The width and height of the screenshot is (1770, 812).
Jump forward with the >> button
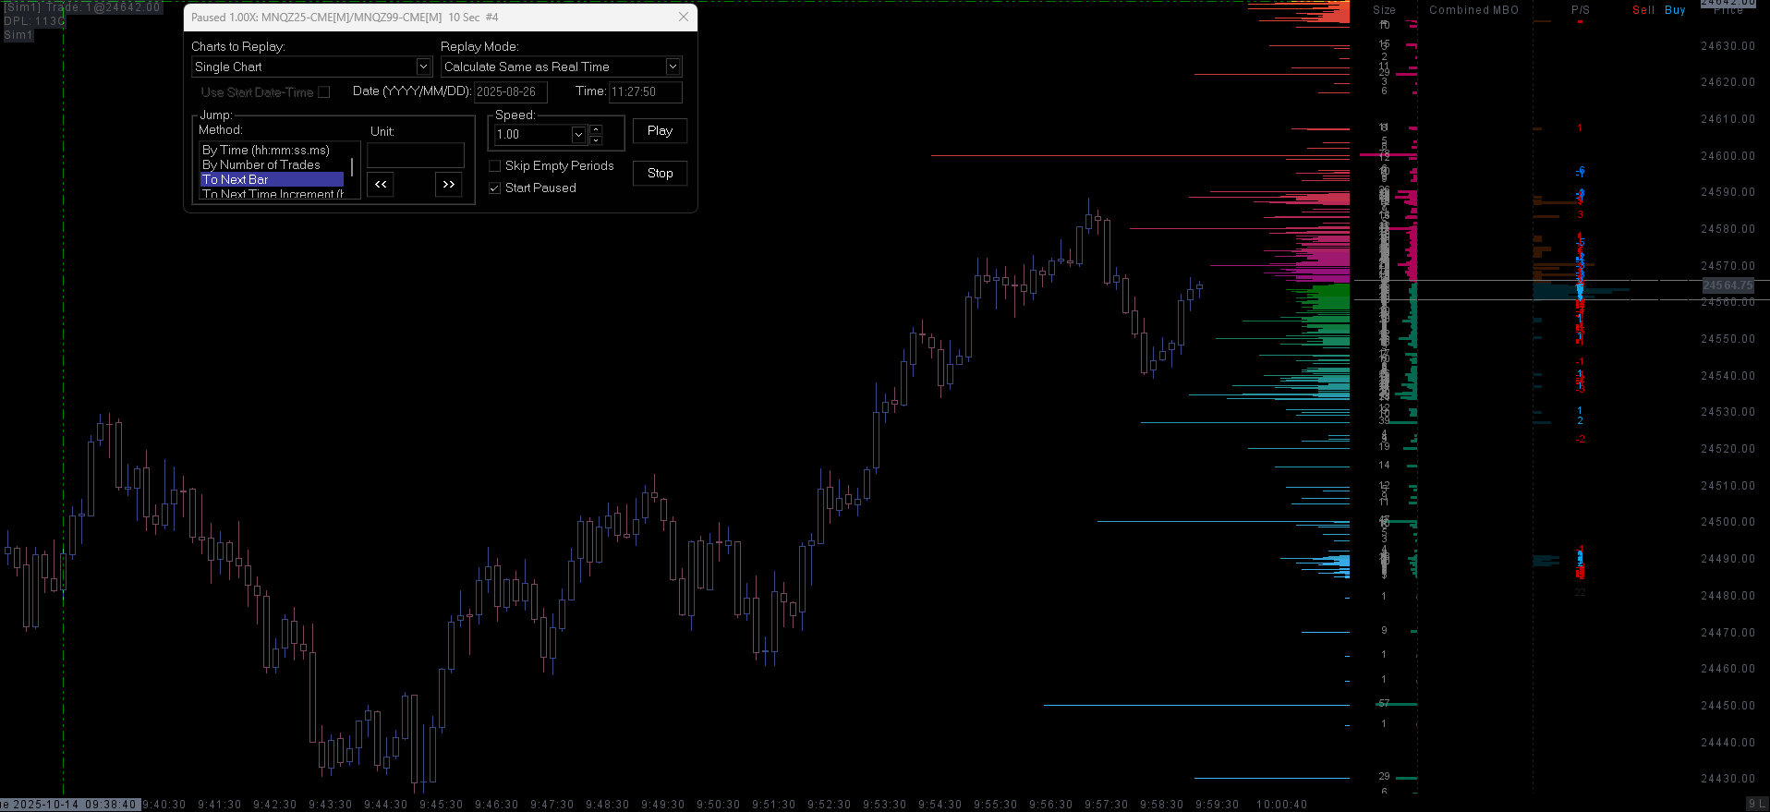pyautogui.click(x=448, y=185)
